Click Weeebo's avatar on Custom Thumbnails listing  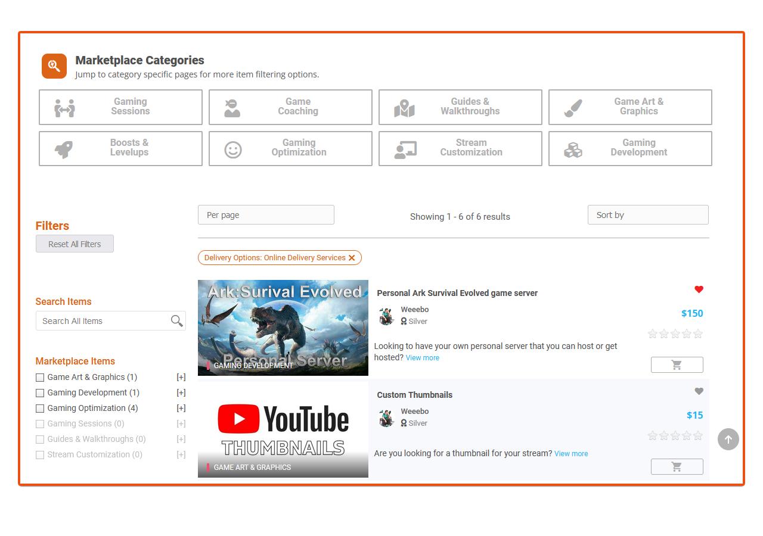pyautogui.click(x=387, y=417)
